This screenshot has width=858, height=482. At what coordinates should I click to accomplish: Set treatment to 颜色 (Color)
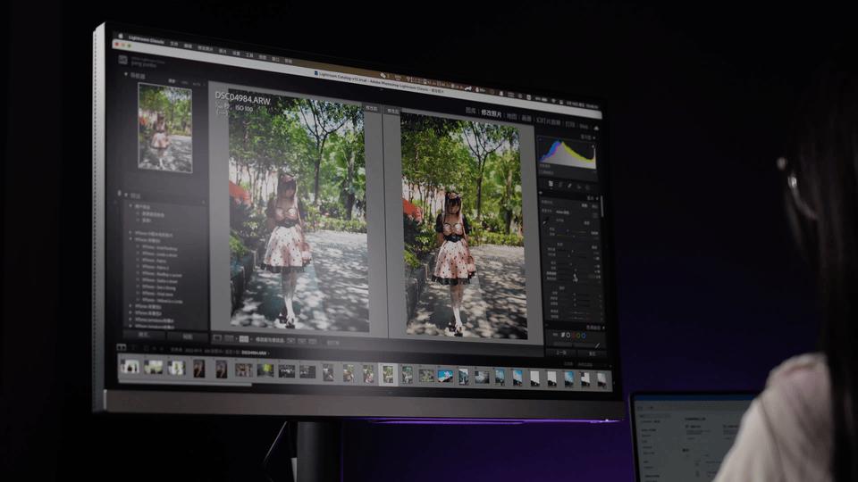(584, 205)
